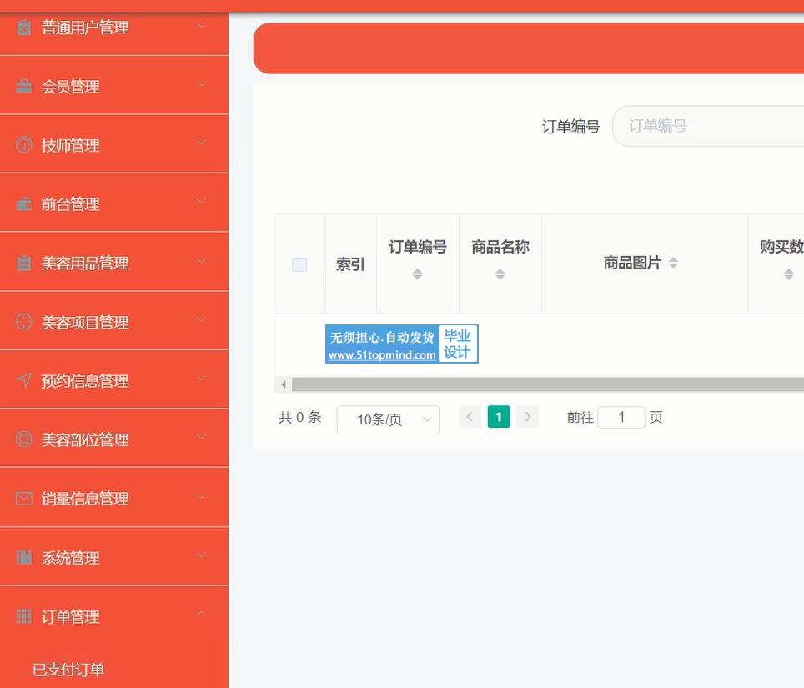This screenshot has height=688, width=804.
Task: Expand 美容部位管理 chevron
Action: (x=202, y=437)
